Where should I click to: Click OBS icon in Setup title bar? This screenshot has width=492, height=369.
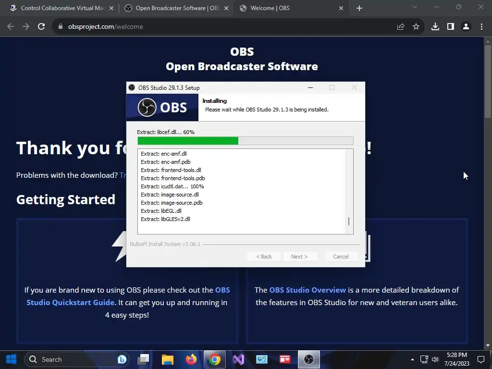point(132,87)
